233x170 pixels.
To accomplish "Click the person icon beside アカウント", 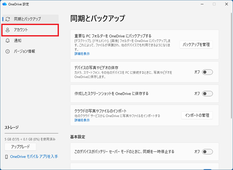I will coord(8,30).
